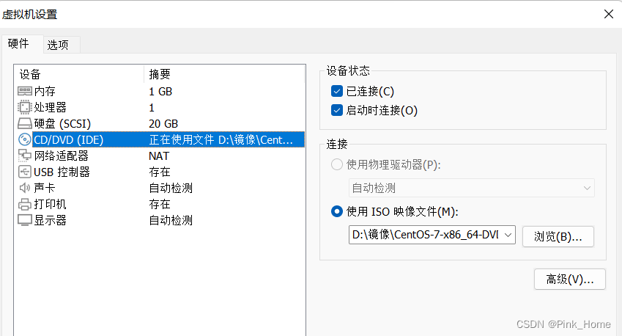Select the 声卡 row label
Screen dimensions: 622x336
pyautogui.click(x=45, y=188)
